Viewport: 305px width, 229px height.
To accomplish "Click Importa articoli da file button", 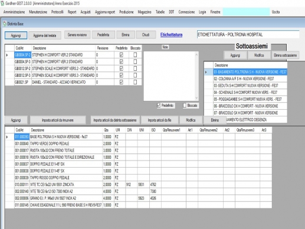I will click(160, 120).
